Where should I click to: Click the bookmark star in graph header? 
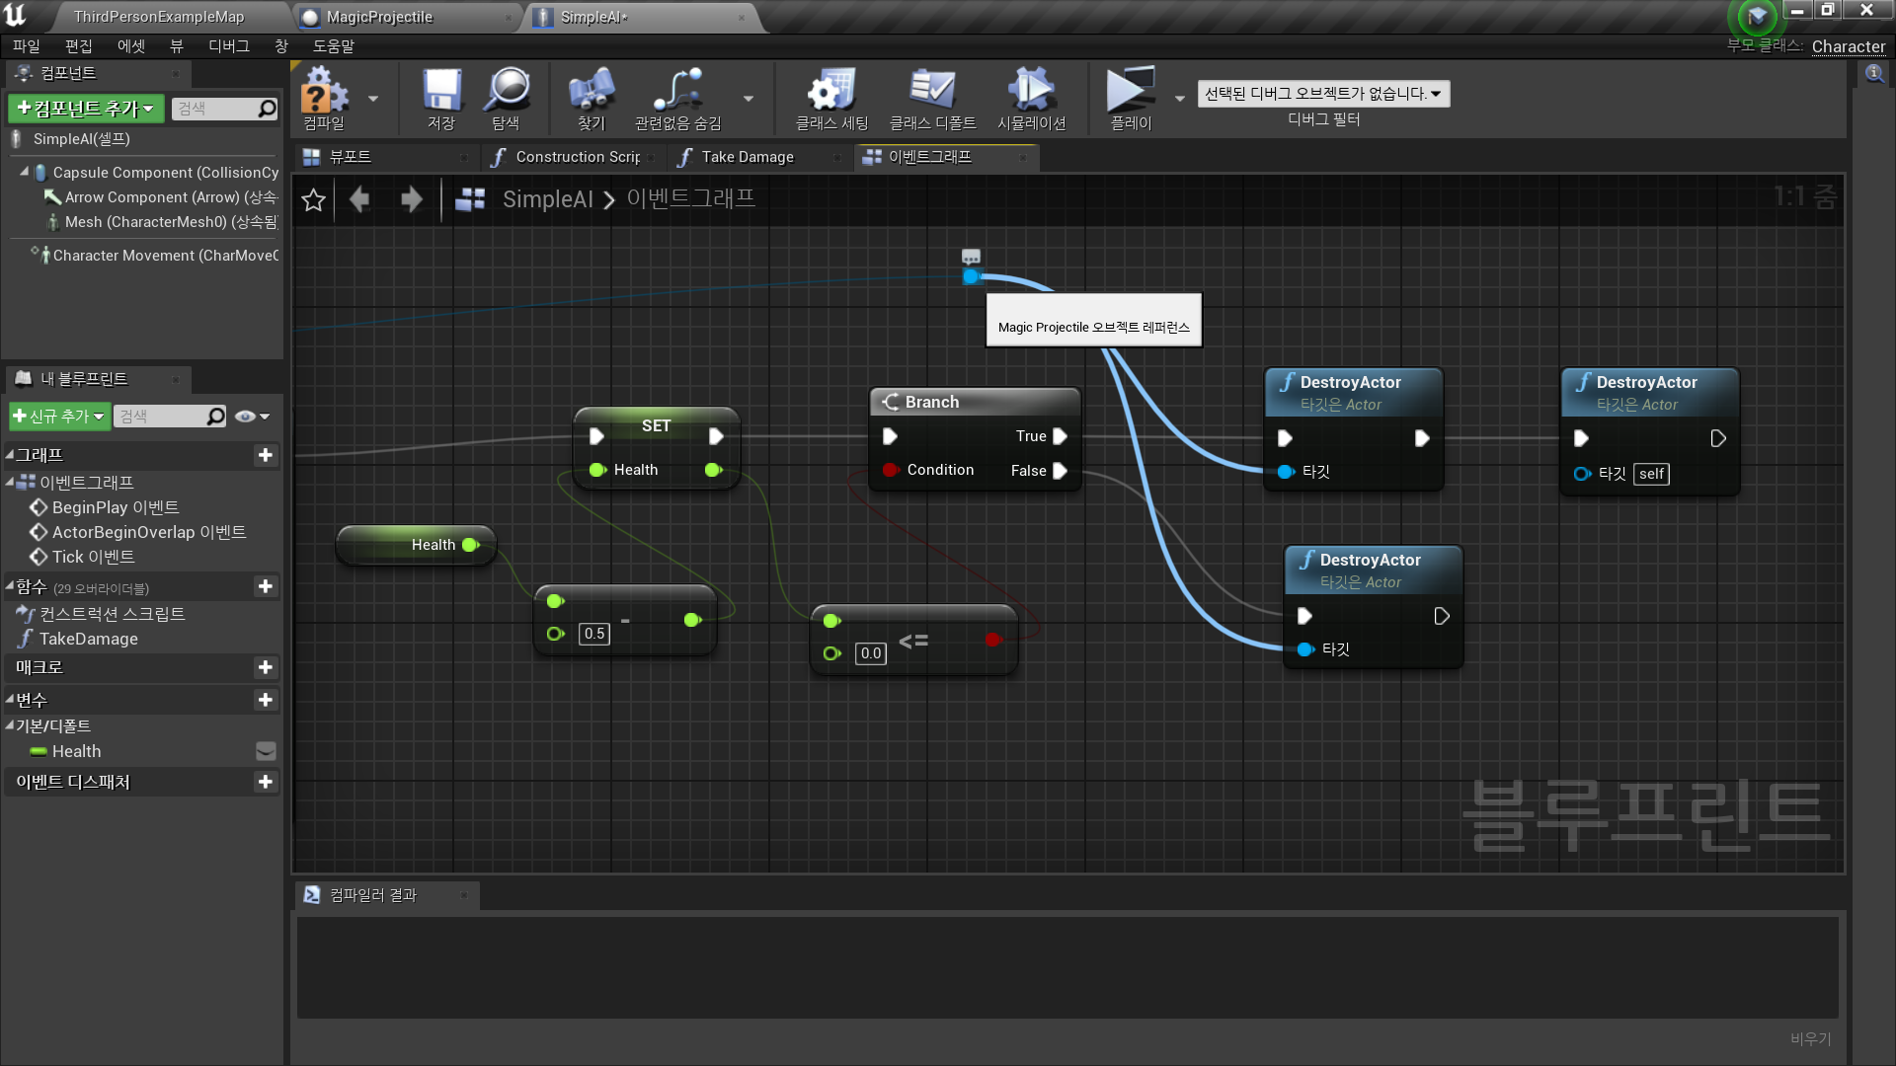[314, 200]
